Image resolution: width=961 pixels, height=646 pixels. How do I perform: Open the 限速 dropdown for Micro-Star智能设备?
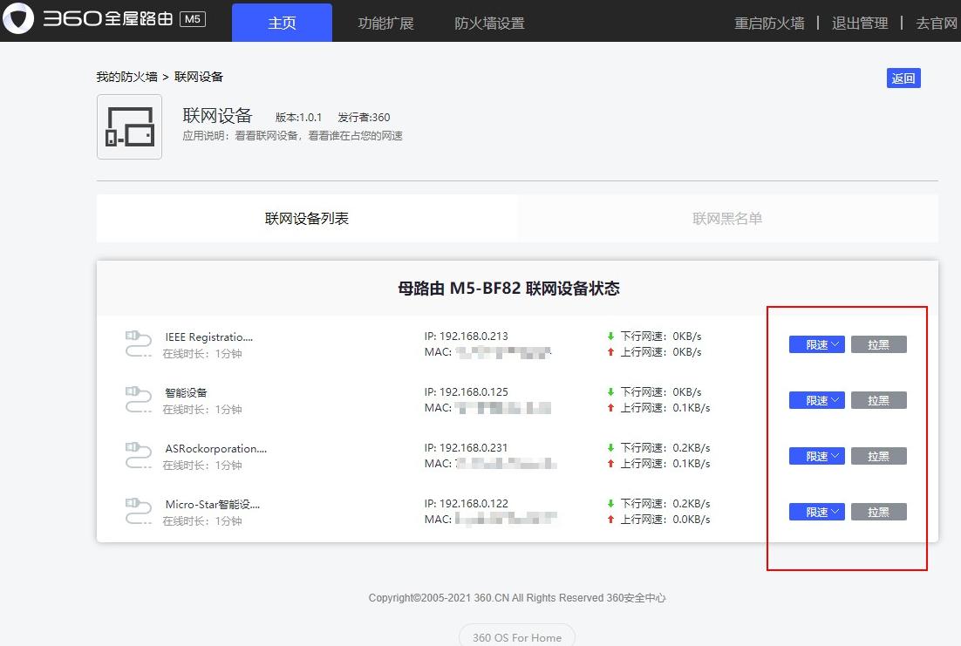(816, 512)
